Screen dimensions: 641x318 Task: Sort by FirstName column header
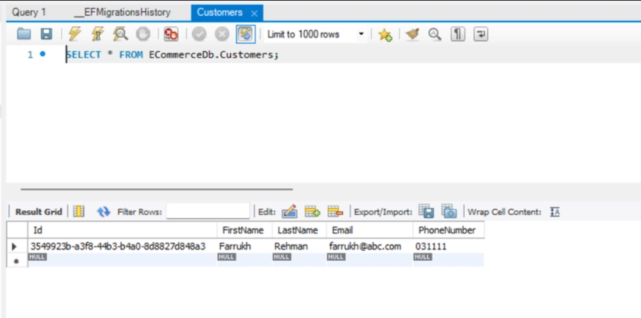(x=244, y=230)
